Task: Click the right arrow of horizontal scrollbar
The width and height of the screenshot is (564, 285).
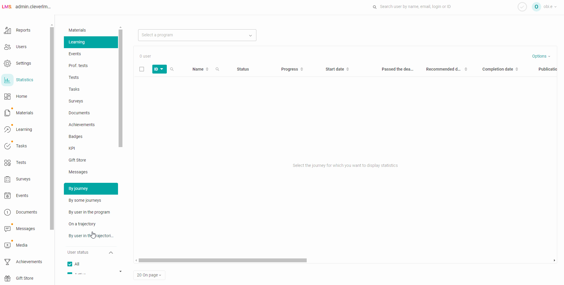Action: tap(554, 260)
